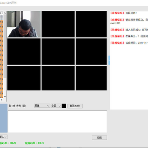Select the black video cell in the grid center

[x=58, y=52]
